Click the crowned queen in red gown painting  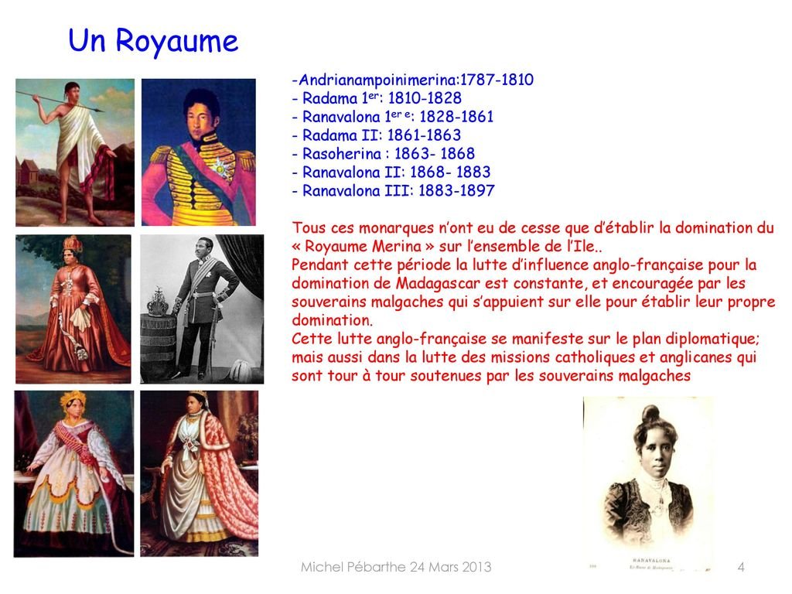(73, 309)
